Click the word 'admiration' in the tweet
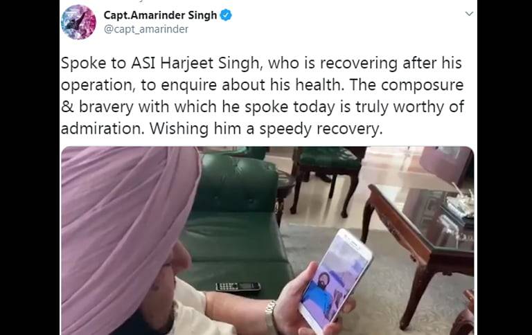Viewport: 532px width, 335px height. point(100,129)
